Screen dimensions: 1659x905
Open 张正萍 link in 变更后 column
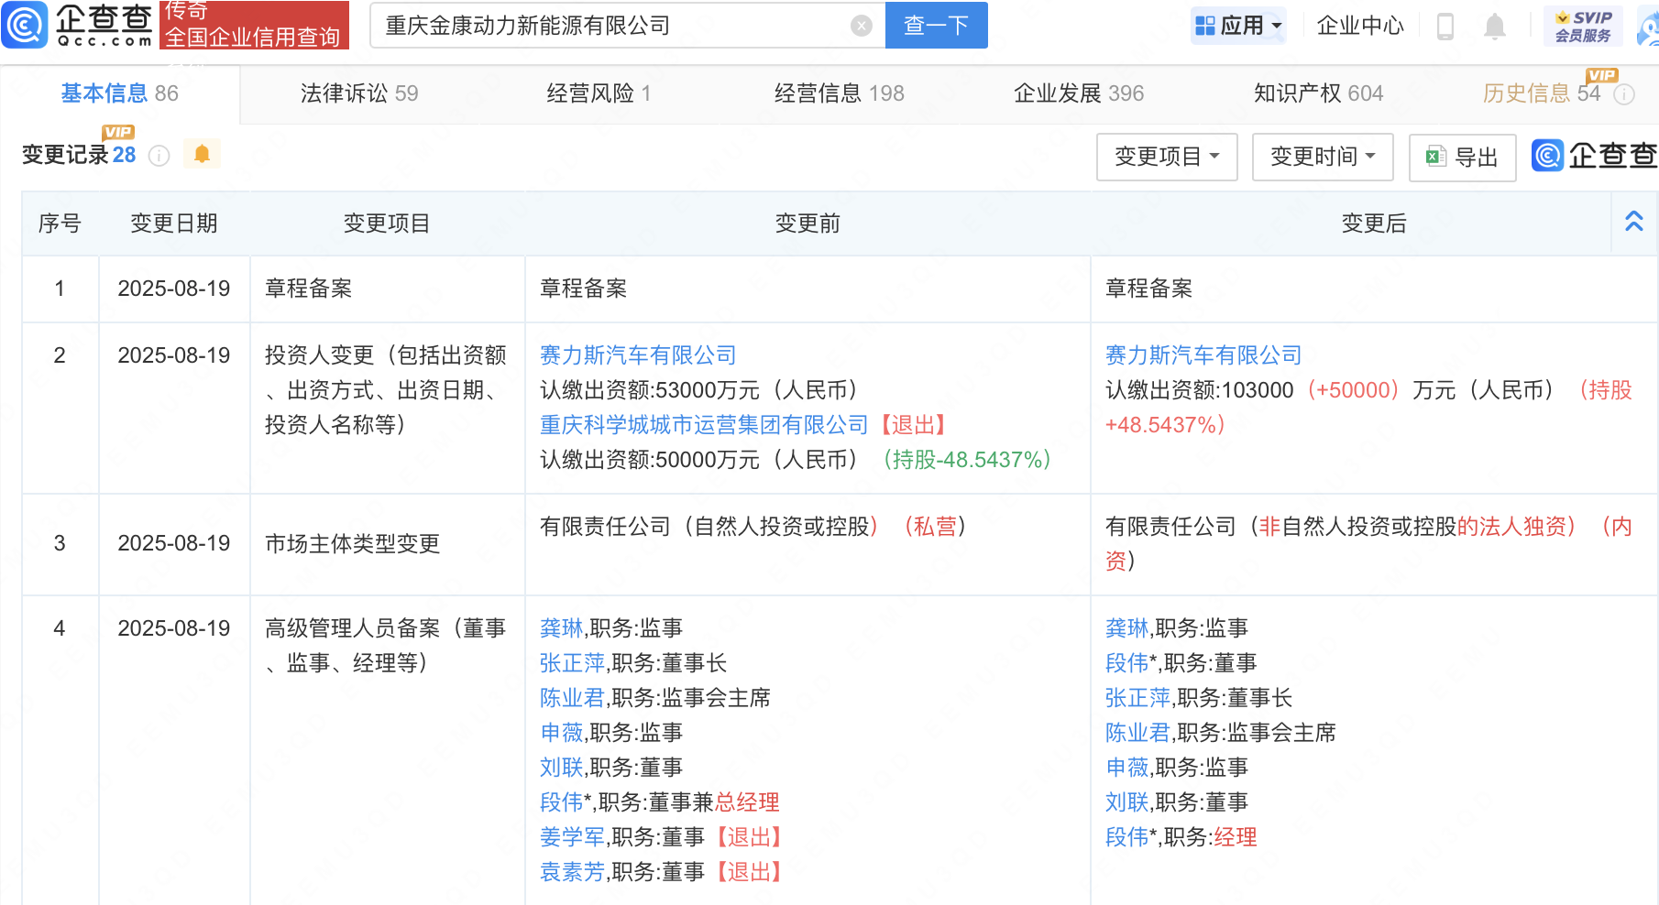(1137, 698)
